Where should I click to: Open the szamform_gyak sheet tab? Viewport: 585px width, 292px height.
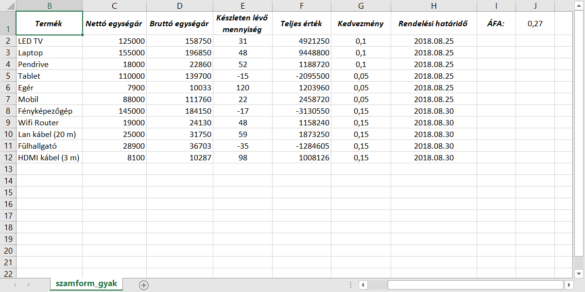click(x=86, y=284)
